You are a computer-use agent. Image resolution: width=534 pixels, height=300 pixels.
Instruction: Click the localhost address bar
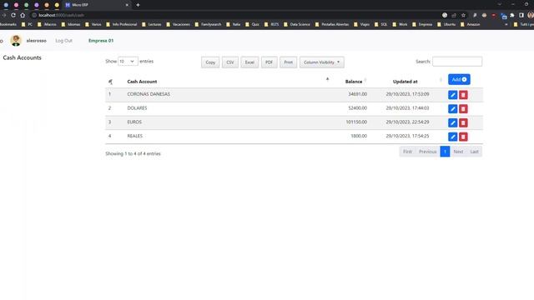coord(235,15)
